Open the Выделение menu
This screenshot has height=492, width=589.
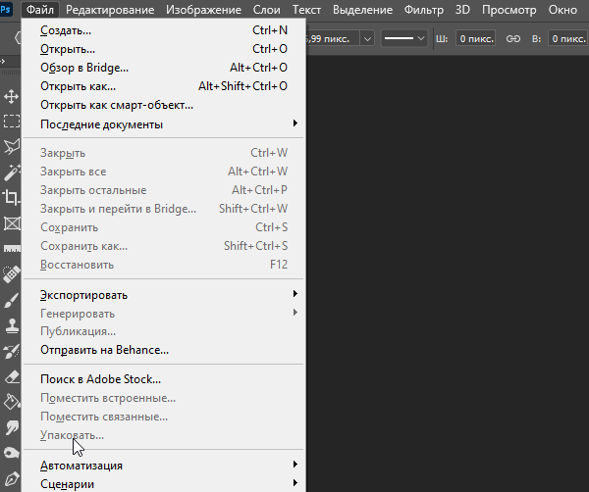(363, 10)
